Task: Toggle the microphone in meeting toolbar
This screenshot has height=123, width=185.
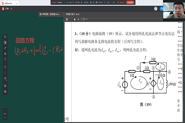Action: coord(73,2)
